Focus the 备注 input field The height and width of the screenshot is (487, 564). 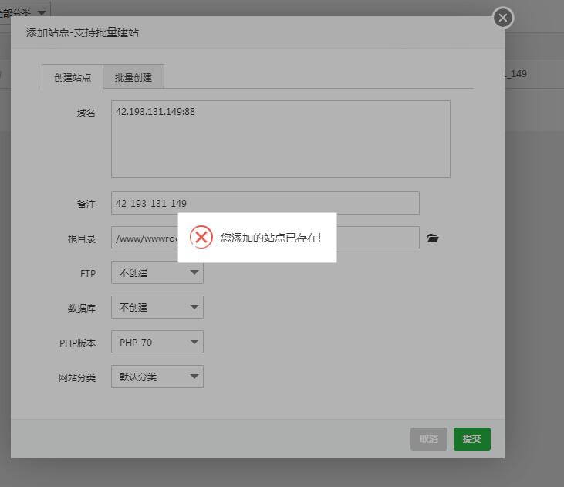[x=265, y=203]
